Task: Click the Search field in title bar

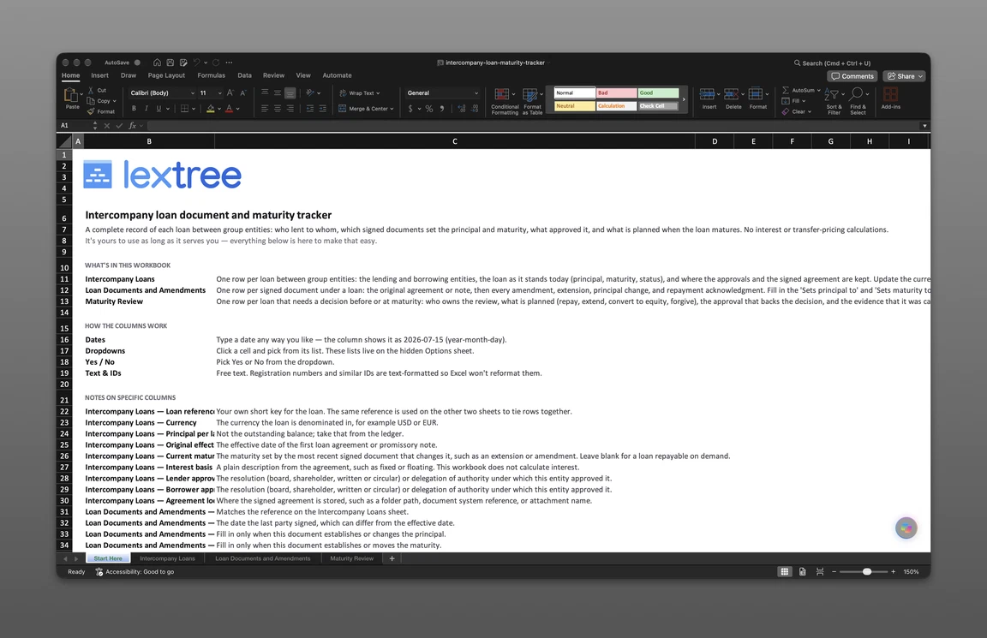Action: pyautogui.click(x=832, y=63)
